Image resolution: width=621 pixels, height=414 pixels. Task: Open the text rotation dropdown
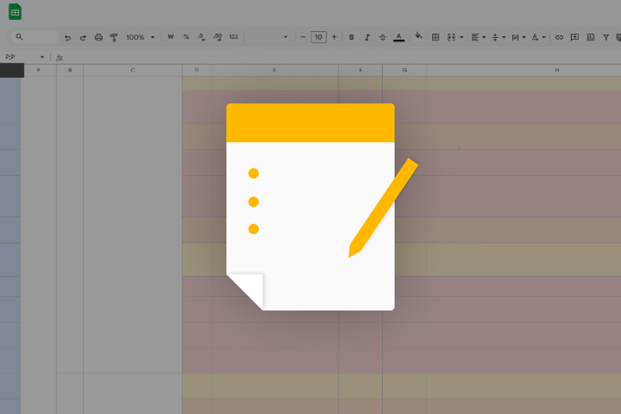(x=539, y=38)
